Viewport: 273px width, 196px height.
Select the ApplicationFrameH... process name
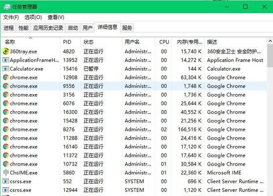[34, 60]
